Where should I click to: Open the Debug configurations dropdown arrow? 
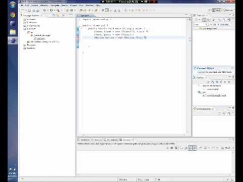click(x=48, y=10)
